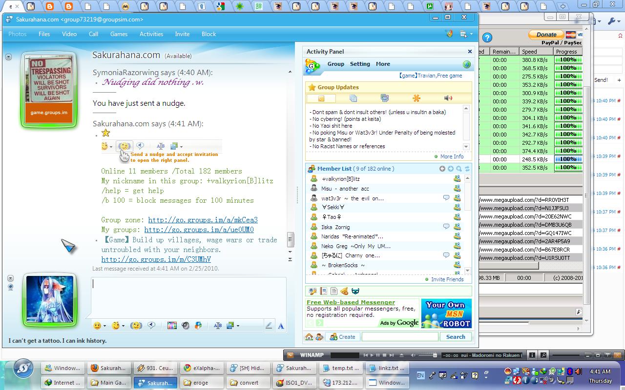This screenshot has height=390, width=625.
Task: Collapse my own display picture
Action: (x=10, y=278)
